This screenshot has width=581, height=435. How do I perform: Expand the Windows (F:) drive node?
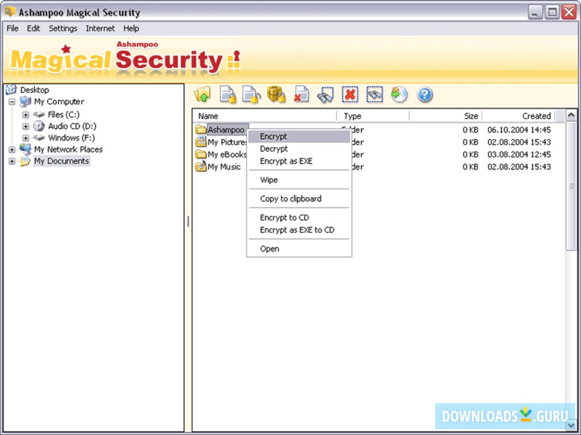[26, 137]
